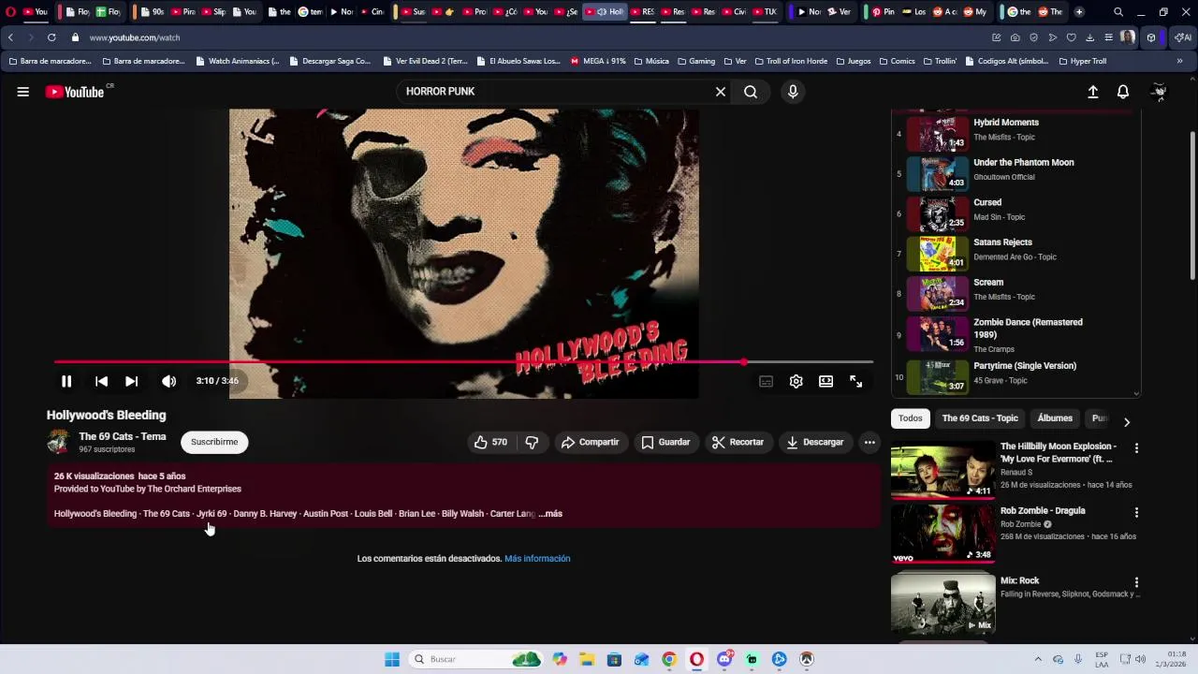Image resolution: width=1198 pixels, height=674 pixels.
Task: Open the Opera AI button
Action: pos(1183,37)
